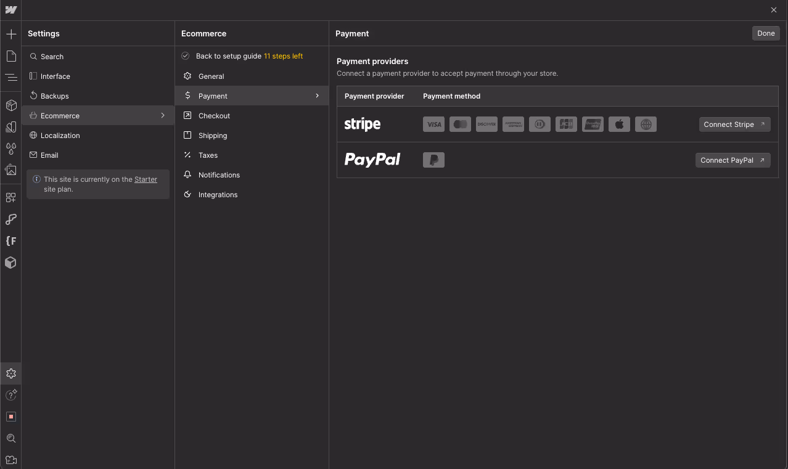The width and height of the screenshot is (788, 469).
Task: Open the Logic flow icon
Action: [10, 219]
